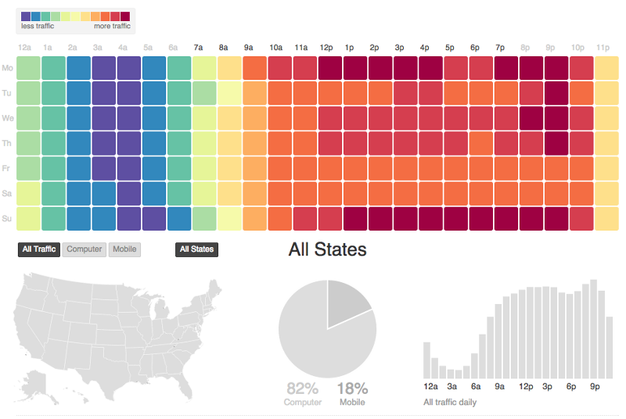Select the All Traffic filter button
This screenshot has width=626, height=419.
(38, 249)
